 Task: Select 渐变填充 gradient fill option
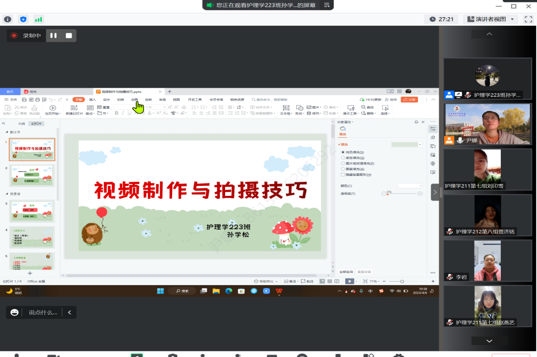[x=343, y=158]
